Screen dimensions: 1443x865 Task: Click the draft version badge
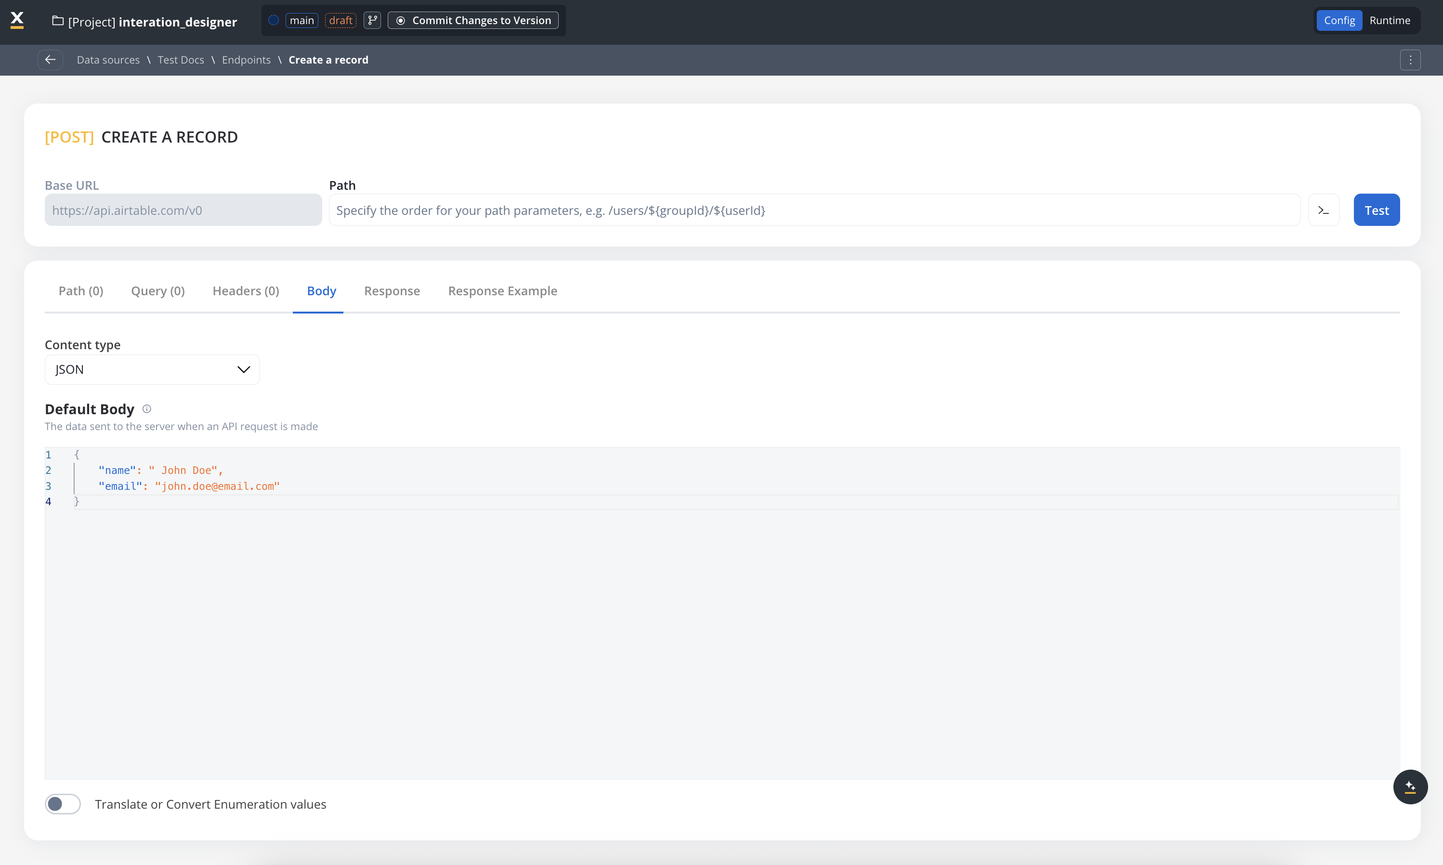click(341, 20)
